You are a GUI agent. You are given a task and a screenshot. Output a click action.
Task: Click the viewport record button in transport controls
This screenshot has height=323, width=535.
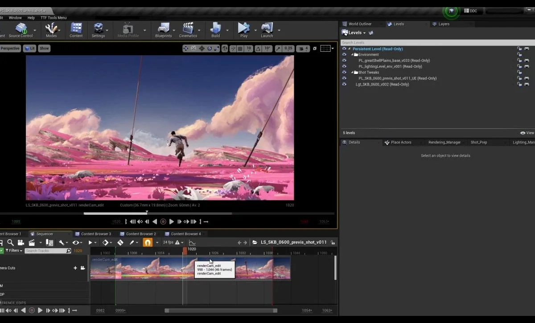click(x=163, y=221)
